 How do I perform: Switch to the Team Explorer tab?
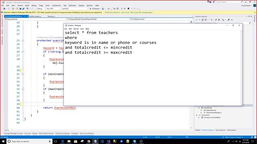pos(220,130)
